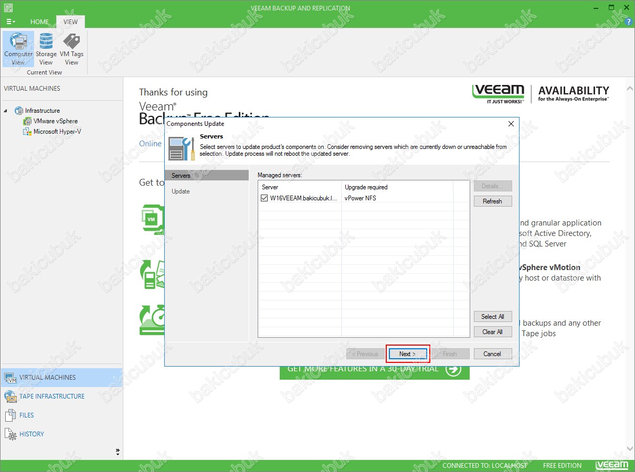Click the Veeam logo in status bar
635x472 pixels.
click(x=611, y=465)
